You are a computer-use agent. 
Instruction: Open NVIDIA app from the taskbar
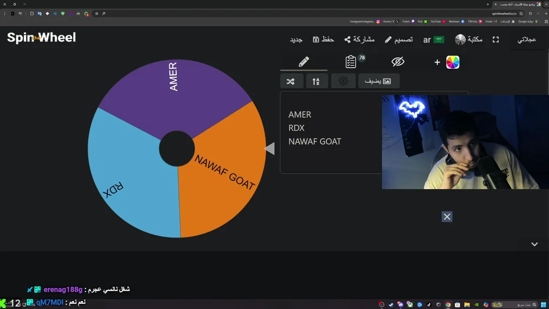coord(477,305)
